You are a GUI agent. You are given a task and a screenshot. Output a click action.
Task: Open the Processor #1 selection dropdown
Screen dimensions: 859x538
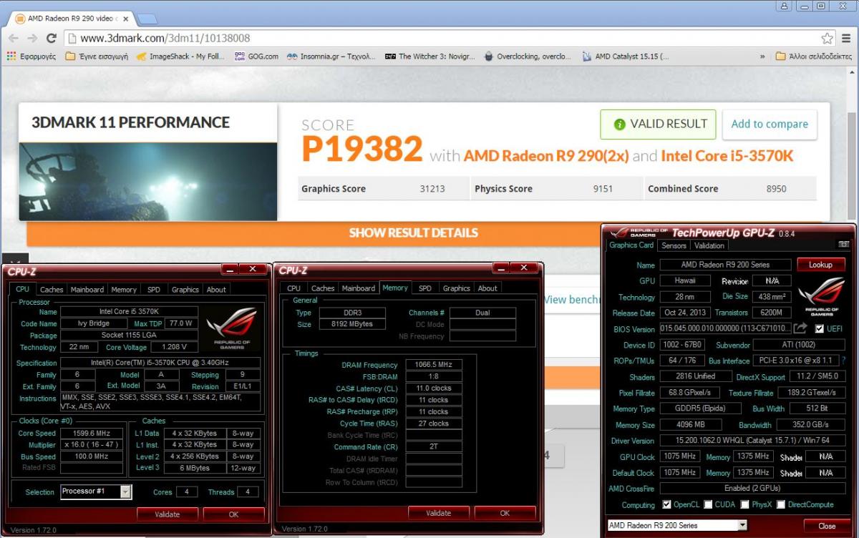coord(96,491)
